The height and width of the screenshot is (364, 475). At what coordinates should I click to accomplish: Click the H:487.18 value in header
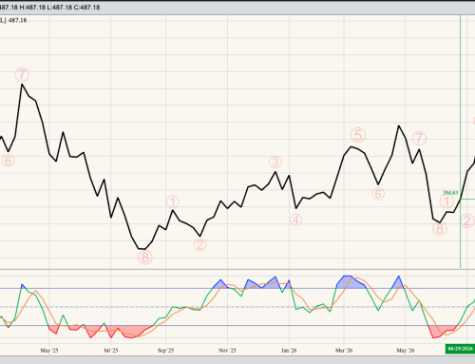pyautogui.click(x=32, y=8)
